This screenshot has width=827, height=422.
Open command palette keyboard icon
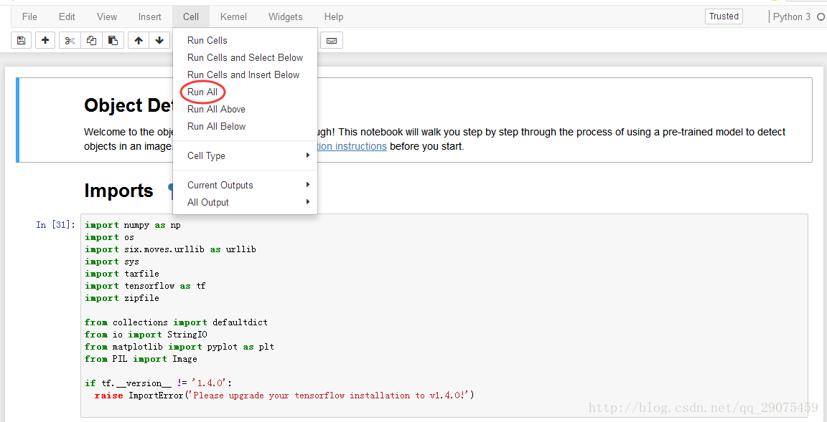pos(332,41)
